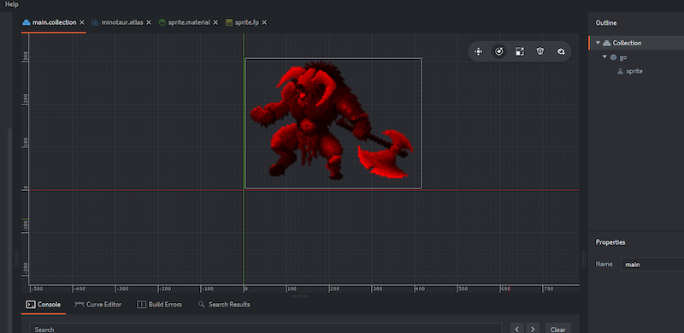684x333 pixels.
Task: Click the game object icon beside go
Action: point(613,57)
